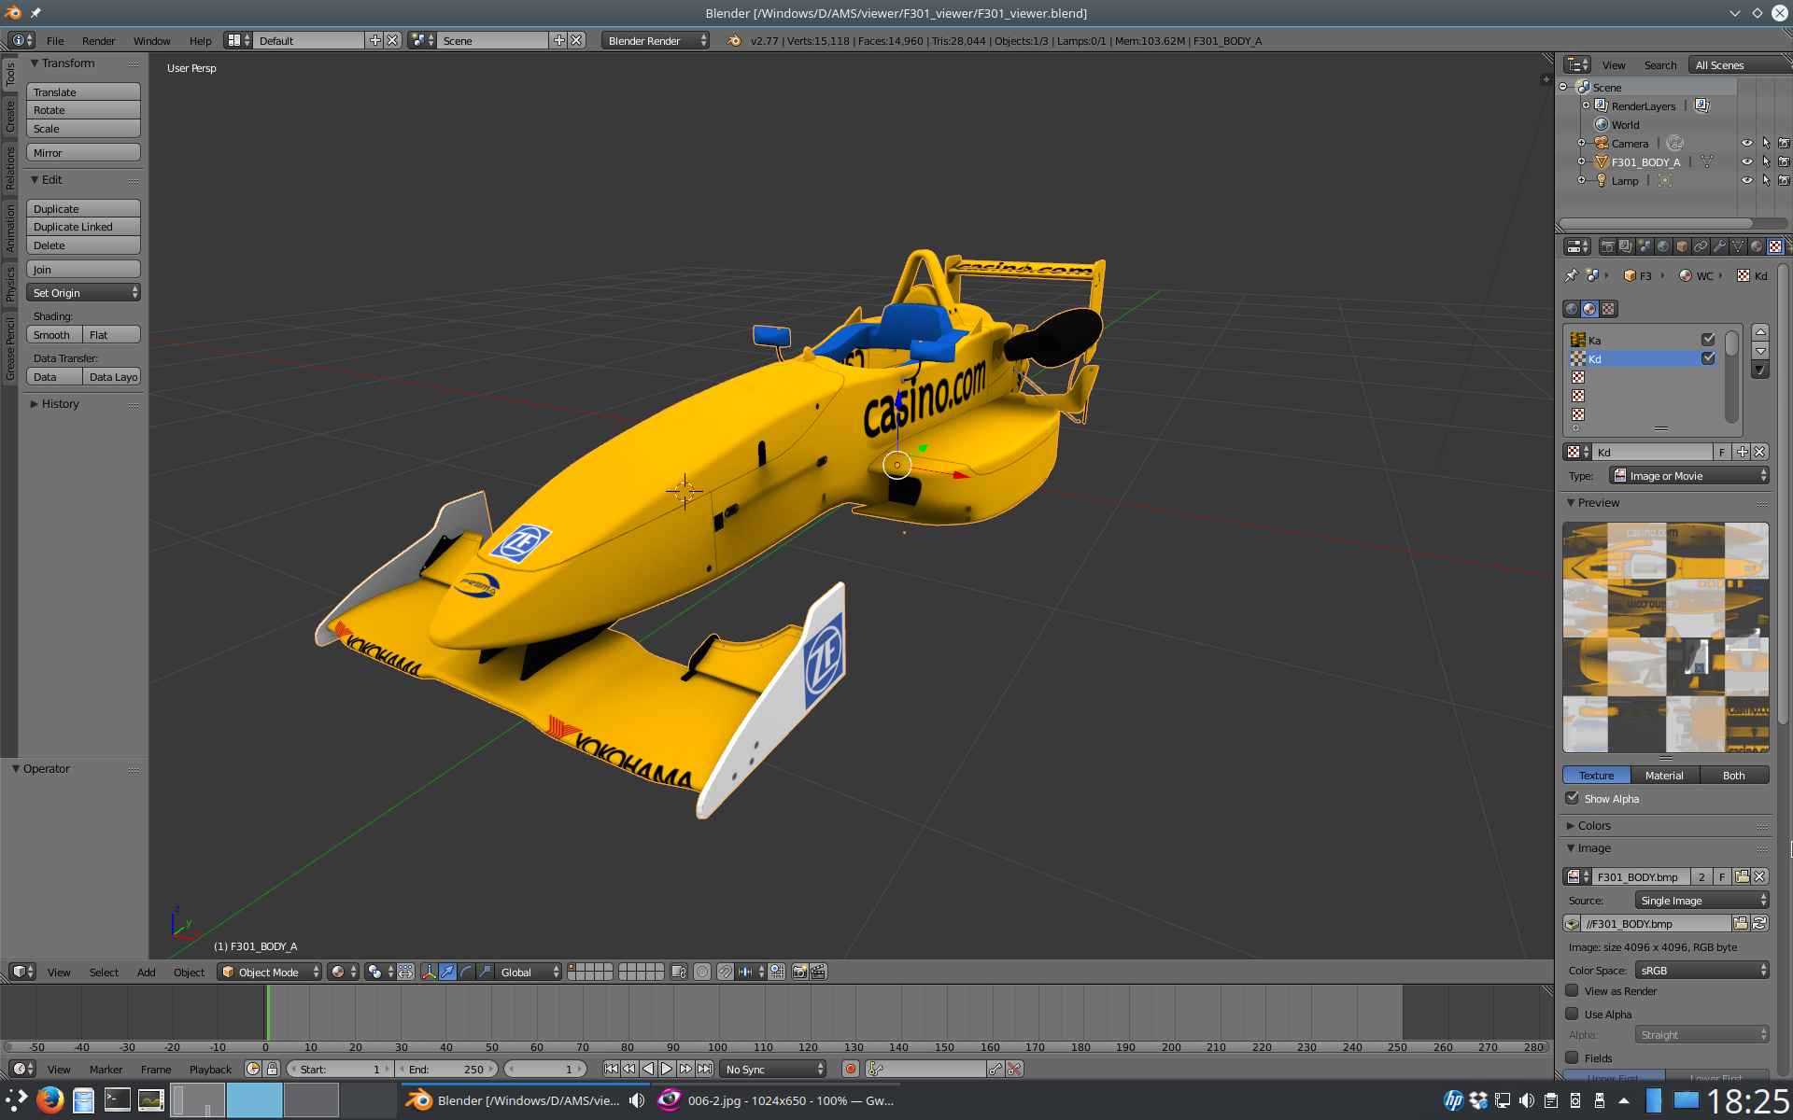Enable the Fields checkbox

coord(1573,1057)
